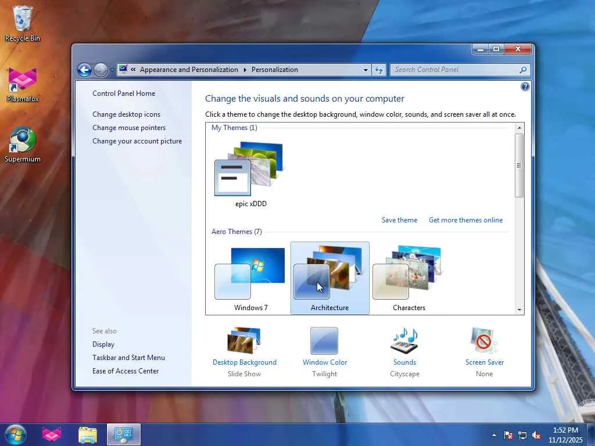Click Save theme link
Image resolution: width=595 pixels, height=446 pixels.
coord(399,220)
